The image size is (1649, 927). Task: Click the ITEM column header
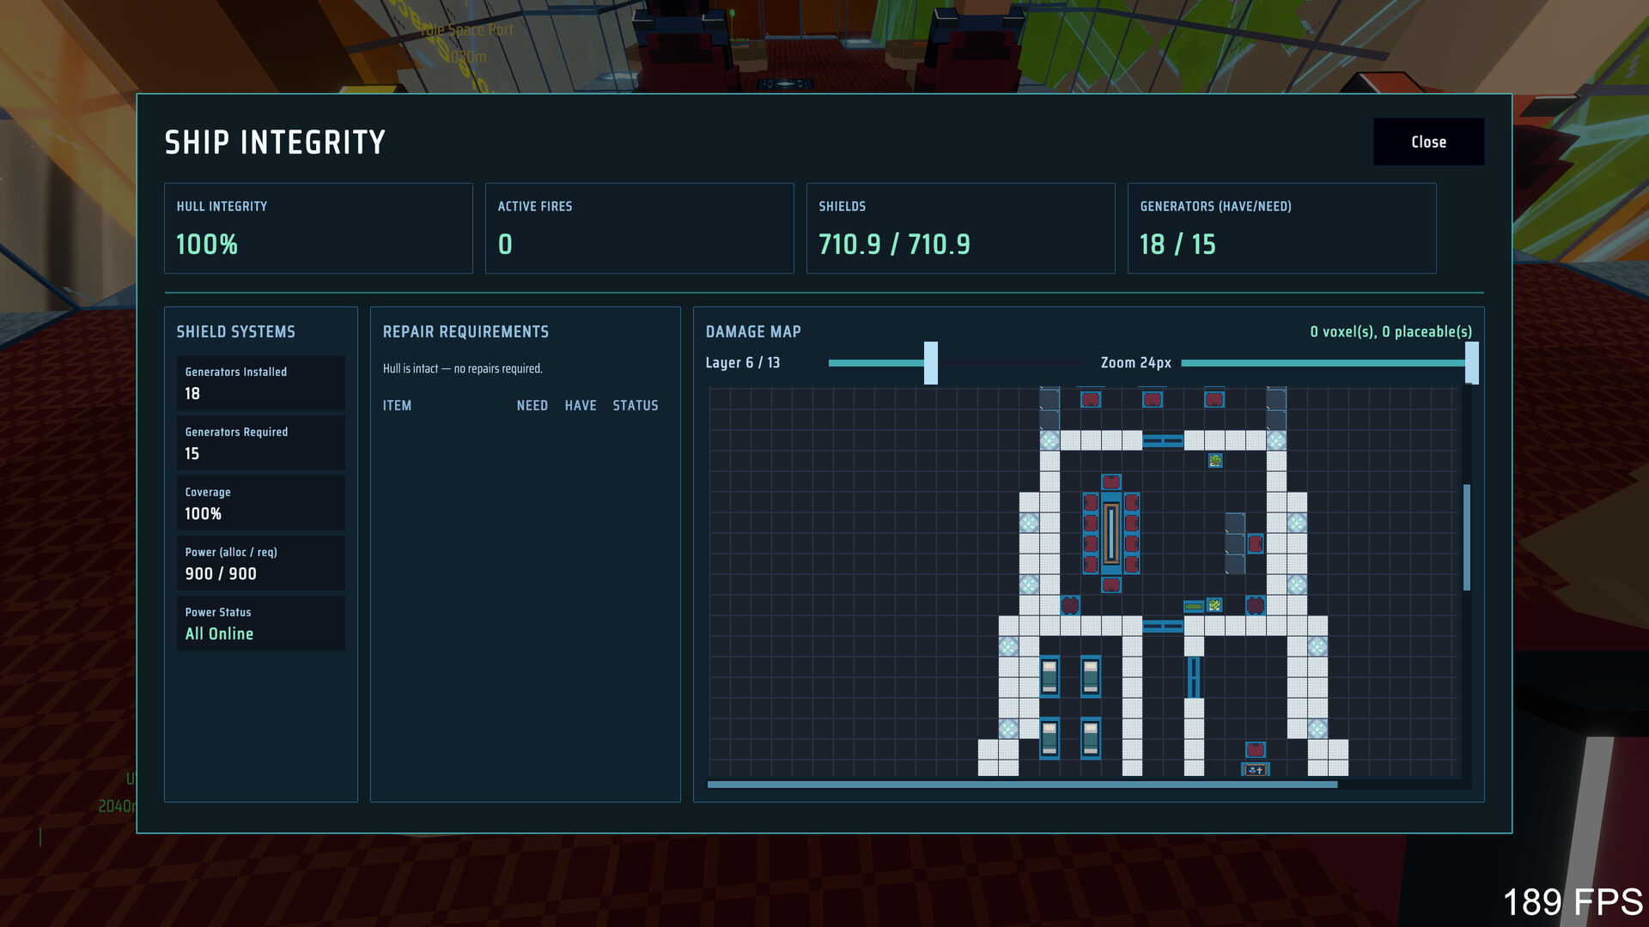397,406
